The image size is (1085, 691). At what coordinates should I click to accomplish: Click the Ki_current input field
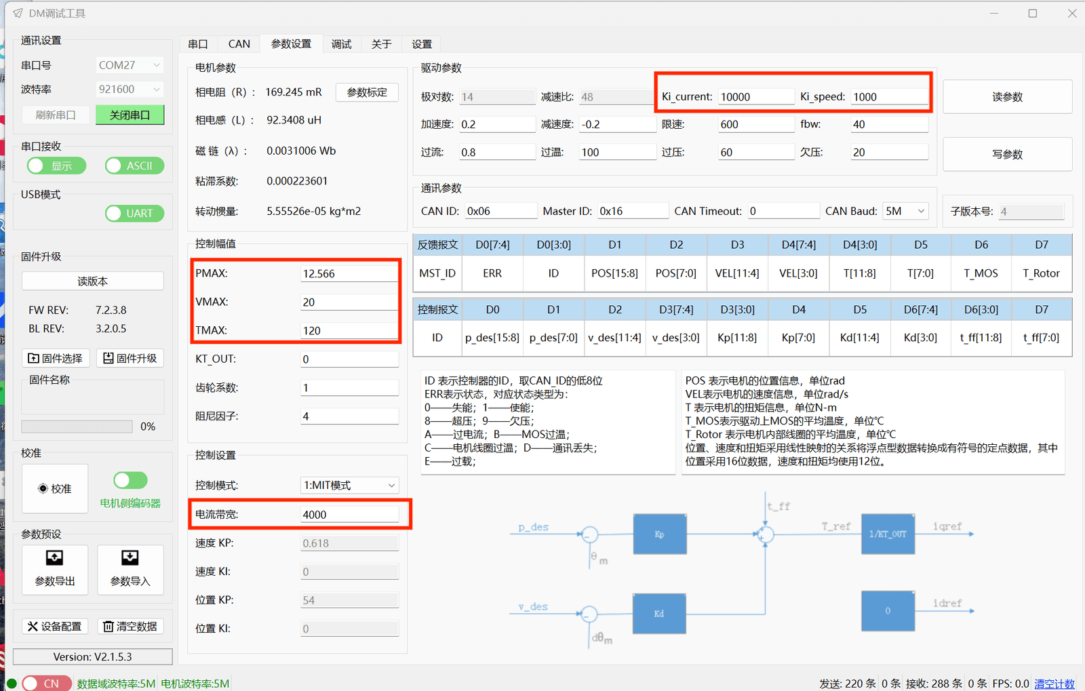(756, 96)
